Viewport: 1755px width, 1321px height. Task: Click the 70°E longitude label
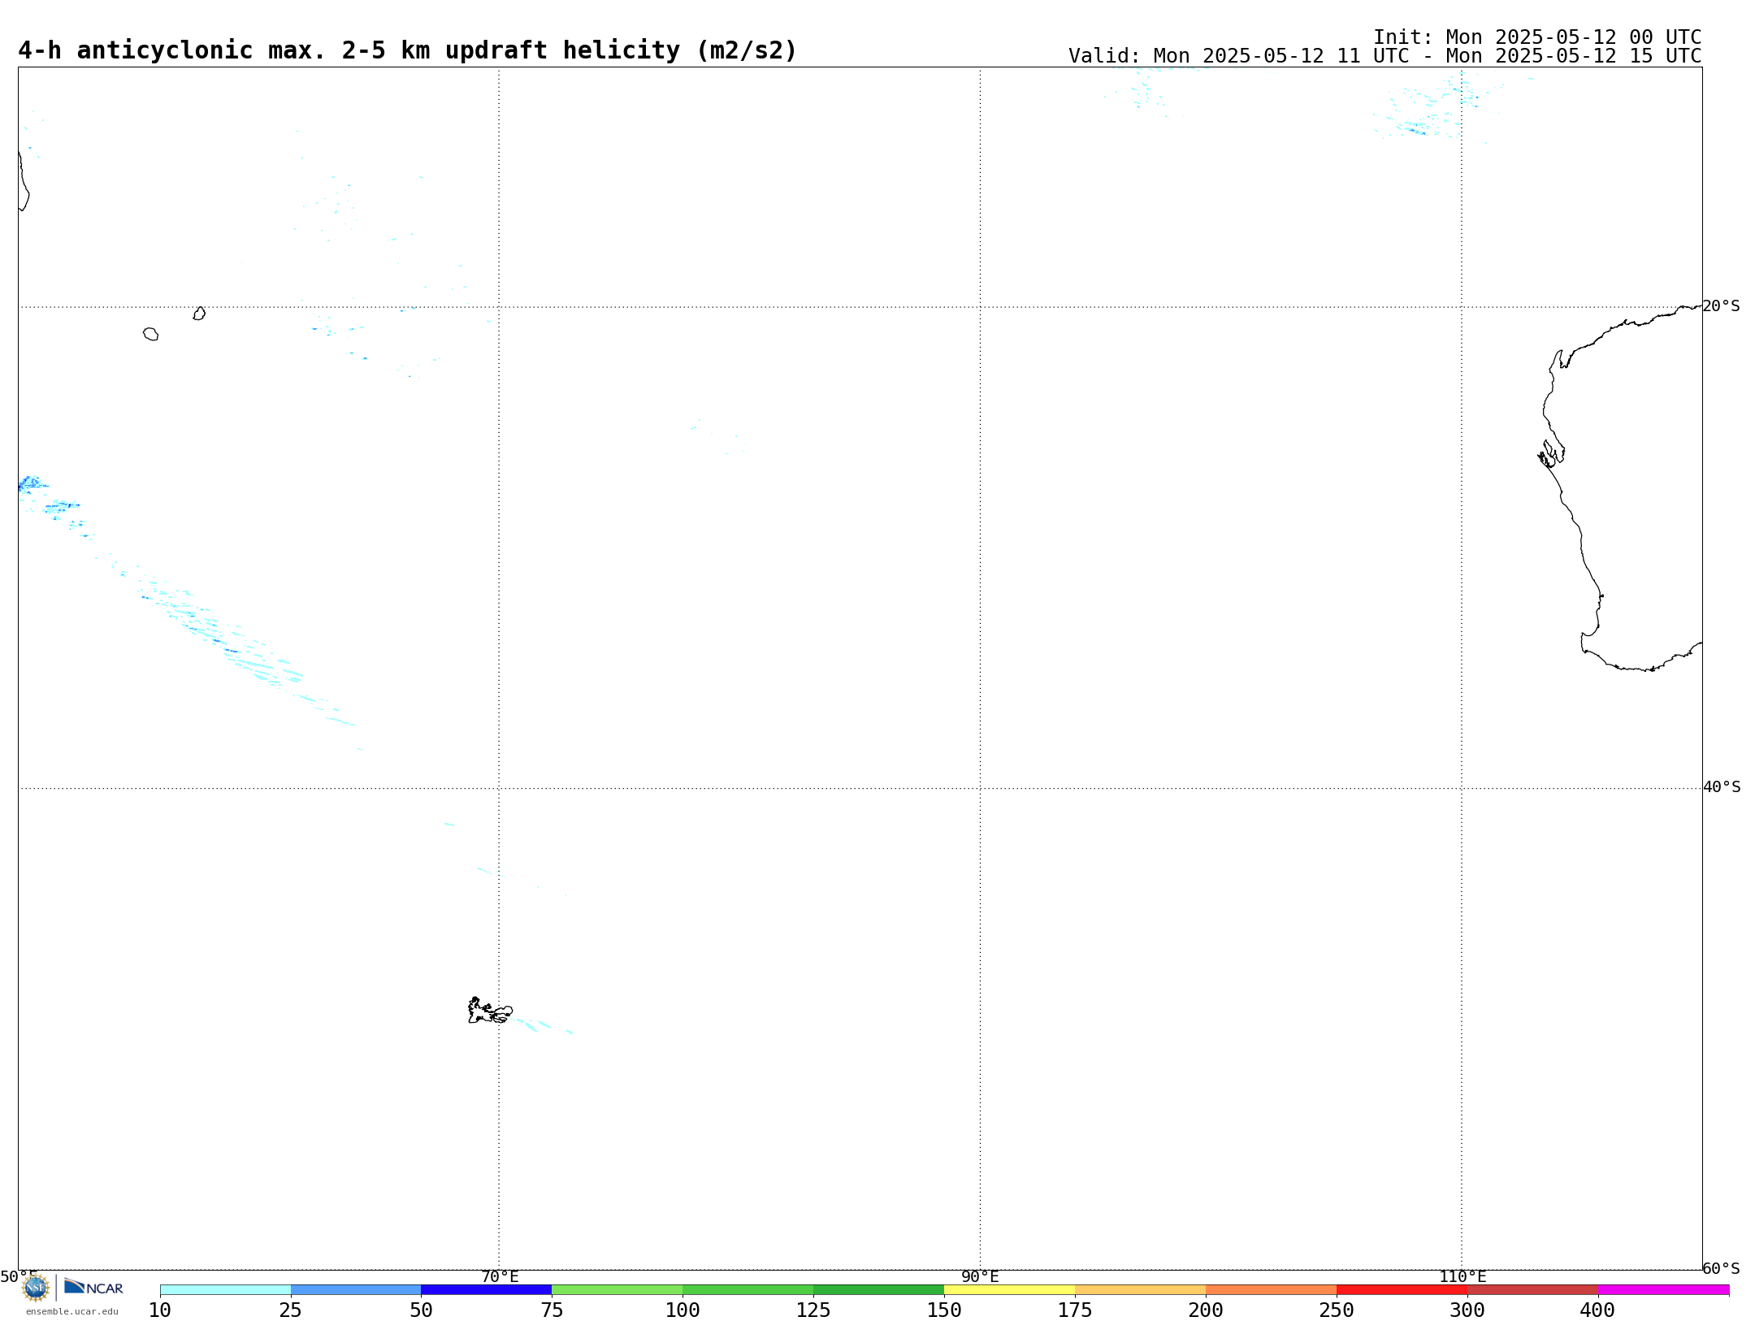500,1276
